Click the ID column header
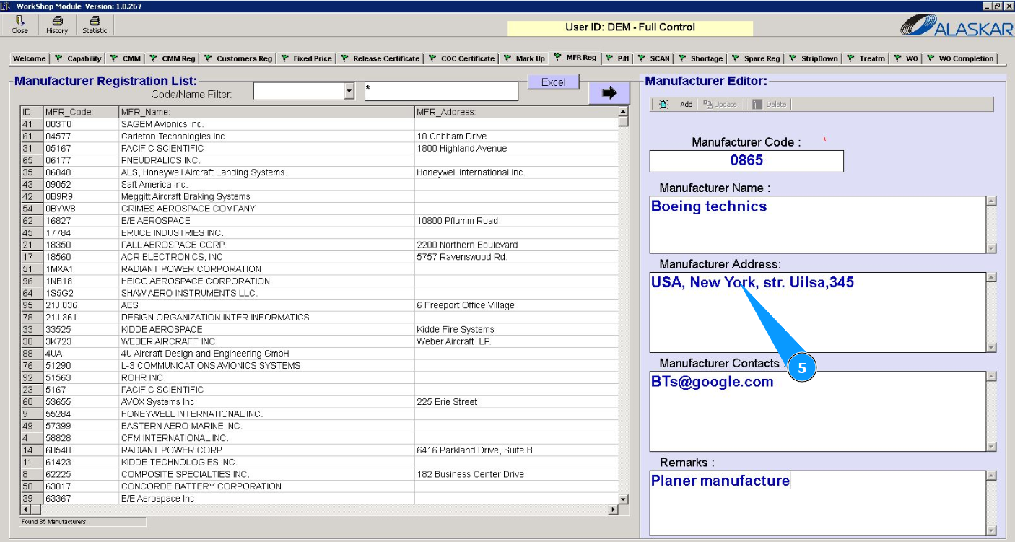Screen dimensions: 1015x542 pyautogui.click(x=32, y=112)
